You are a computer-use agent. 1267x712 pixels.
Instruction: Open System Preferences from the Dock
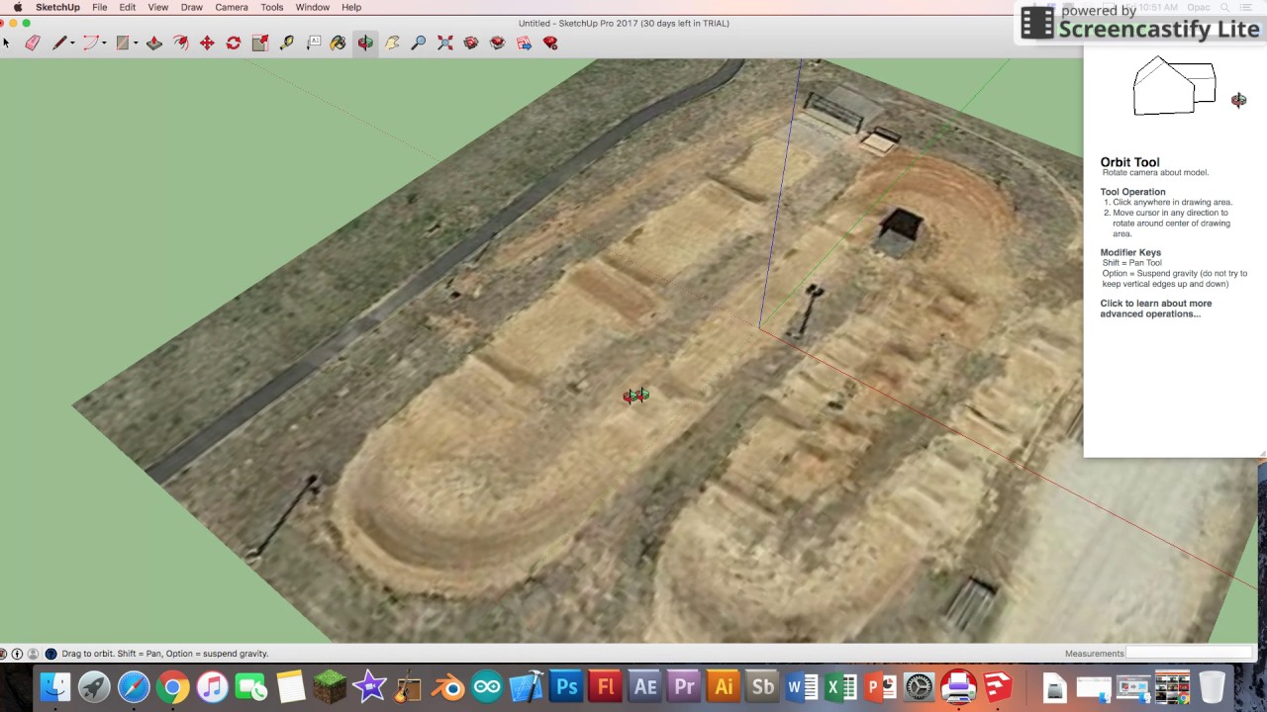point(920,686)
